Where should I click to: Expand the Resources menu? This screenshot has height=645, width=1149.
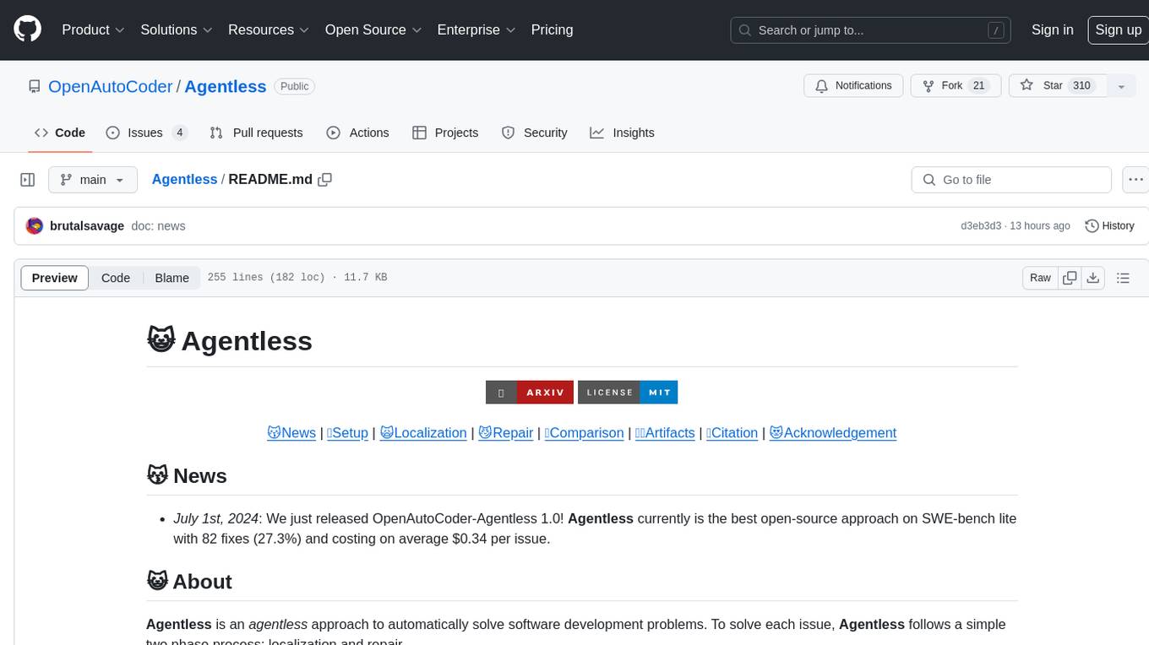(269, 30)
